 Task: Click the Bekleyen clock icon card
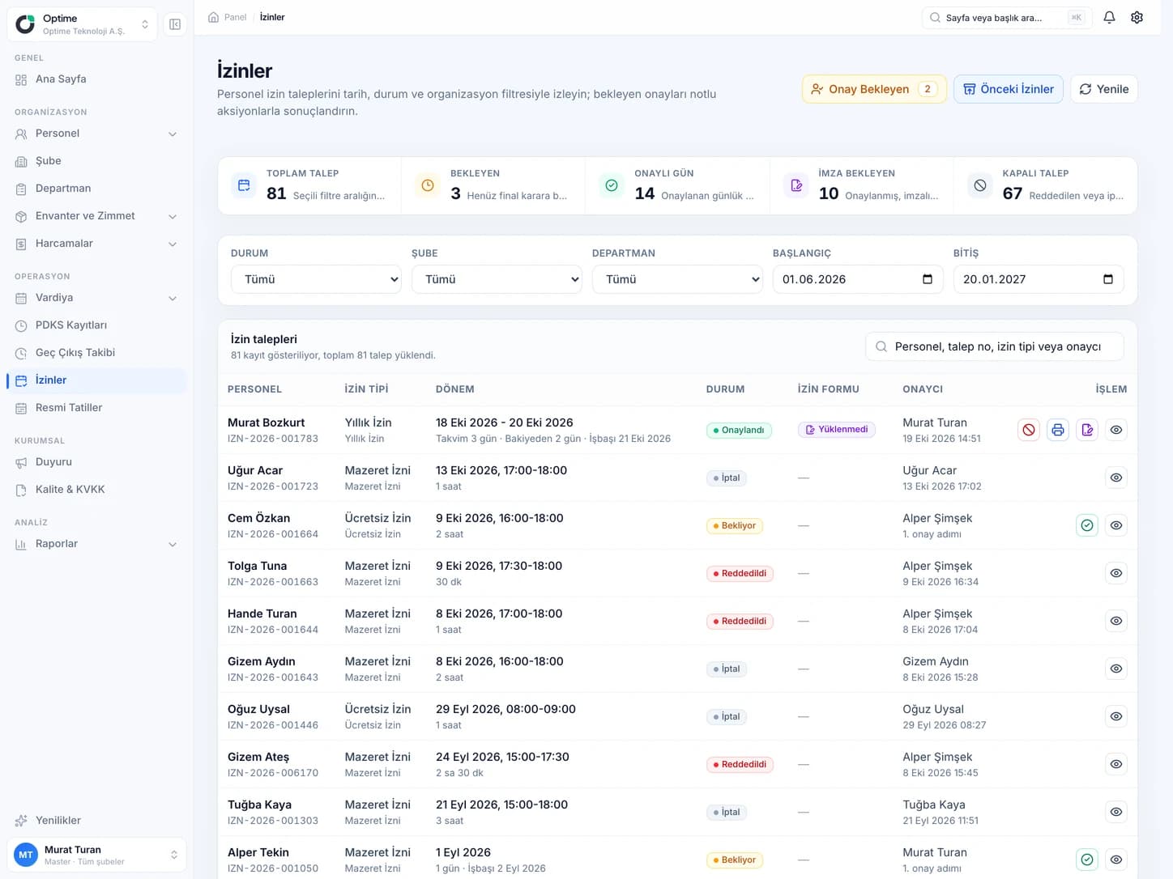point(428,185)
